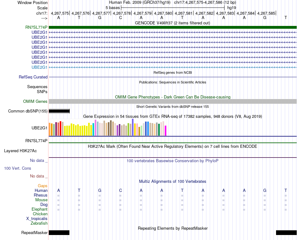The width and height of the screenshot is (297, 240).
Task: Open the GTEx Gene Expression track title
Action: pos(173,116)
